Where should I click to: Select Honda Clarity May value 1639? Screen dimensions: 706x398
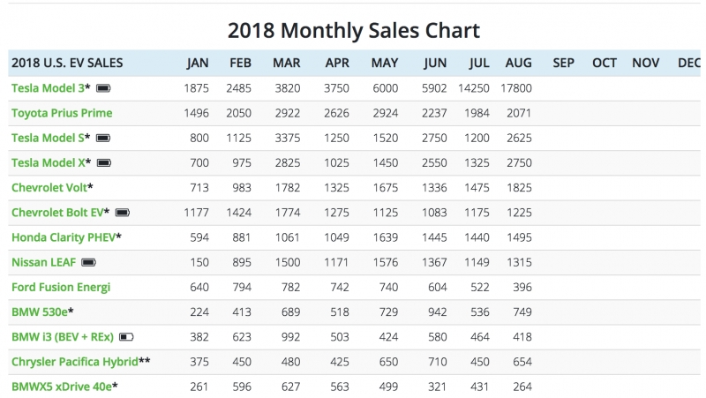click(386, 237)
